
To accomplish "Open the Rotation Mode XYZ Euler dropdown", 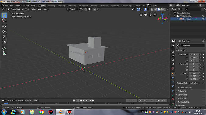I will coord(194,83).
